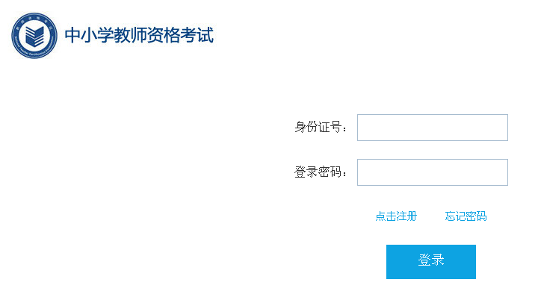Activate the upper empty text field
538x288 pixels.
[x=433, y=128]
